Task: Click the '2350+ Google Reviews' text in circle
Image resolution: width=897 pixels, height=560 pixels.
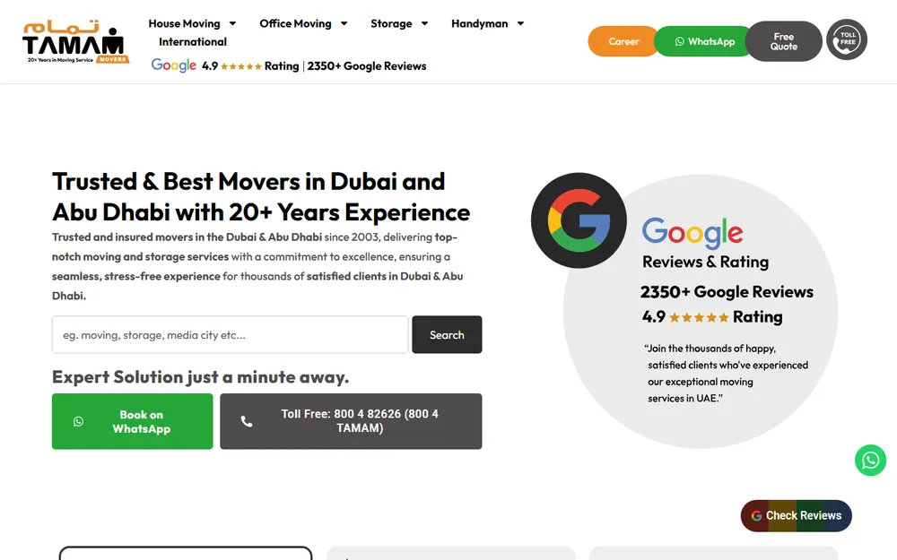Action: (x=727, y=291)
